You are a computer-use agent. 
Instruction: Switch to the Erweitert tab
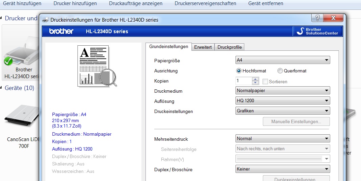pos(203,47)
